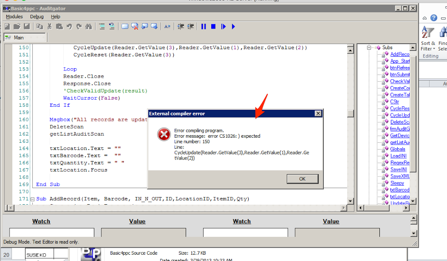Jump to App_Start sub in the tree
The width and height of the screenshot is (447, 261).
click(x=400, y=61)
